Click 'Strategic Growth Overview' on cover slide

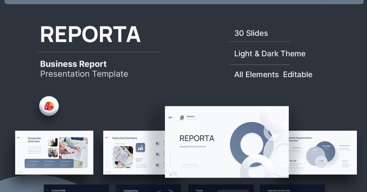click(193, 147)
